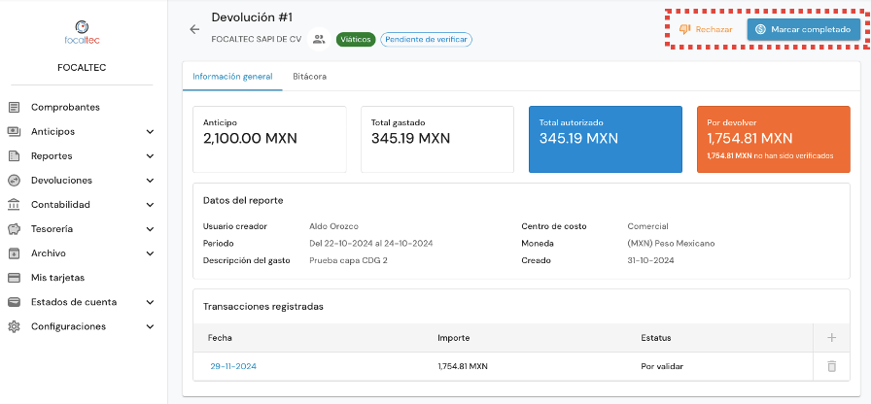Click the Reportes file icon
This screenshot has height=404, width=871.
pos(15,156)
